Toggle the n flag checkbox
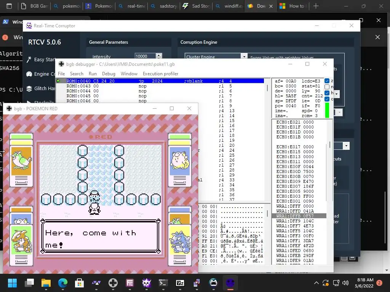The height and width of the screenshot is (292, 390). 327,87
